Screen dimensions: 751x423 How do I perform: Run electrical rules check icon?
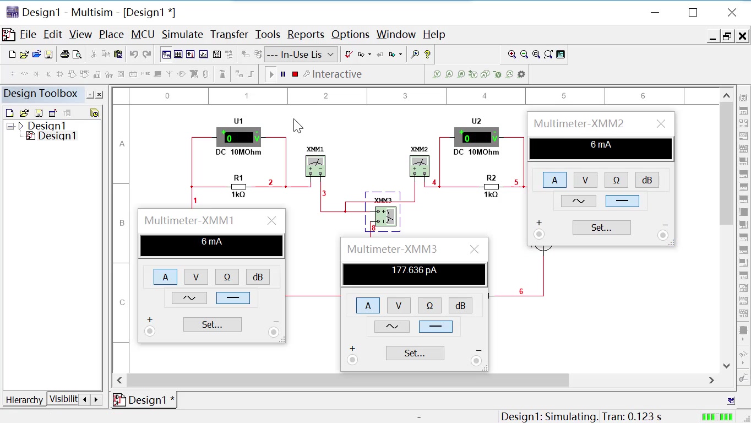click(349, 55)
